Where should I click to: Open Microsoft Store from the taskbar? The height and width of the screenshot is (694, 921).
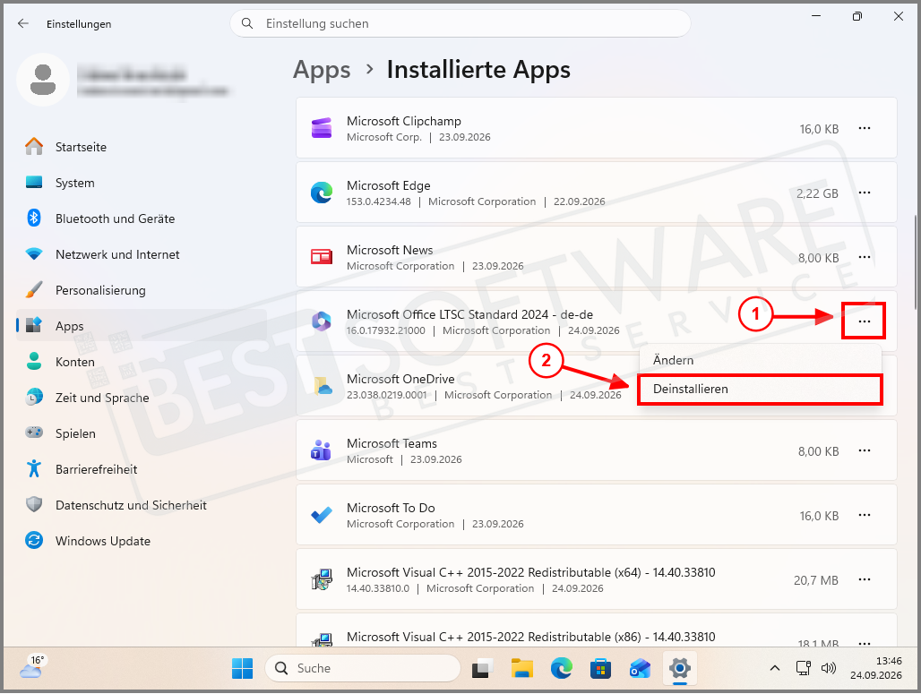coord(600,668)
